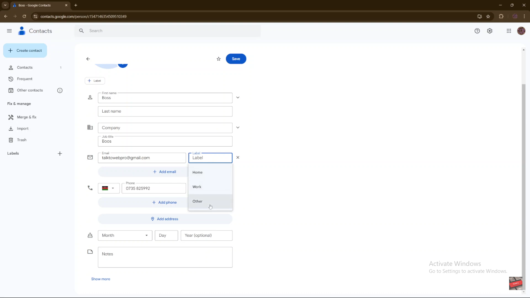Remove the email field with X
The image size is (530, 298).
(x=238, y=158)
